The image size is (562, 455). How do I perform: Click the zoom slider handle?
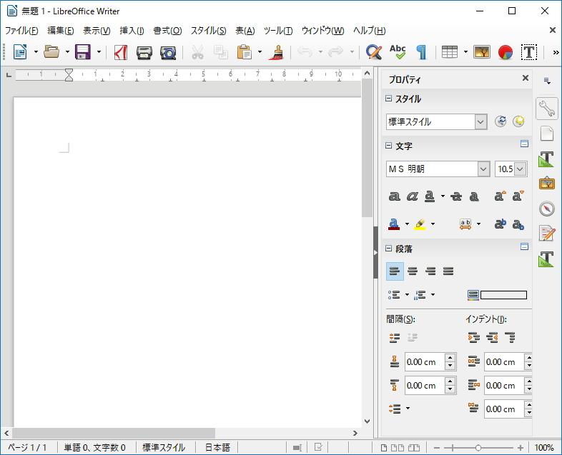tap(478, 448)
